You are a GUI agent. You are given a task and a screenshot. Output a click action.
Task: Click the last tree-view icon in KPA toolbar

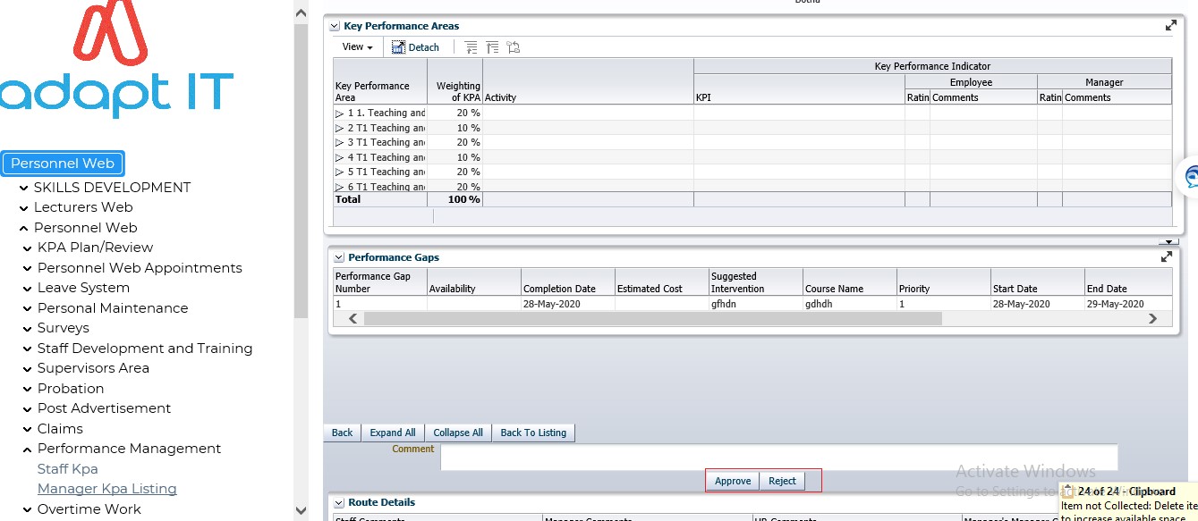513,47
